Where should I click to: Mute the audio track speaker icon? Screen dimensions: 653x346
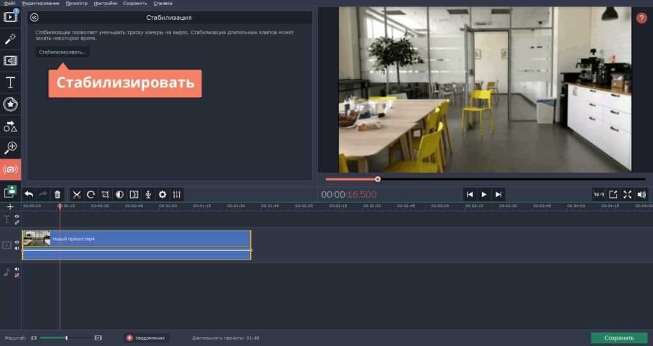tap(17, 269)
